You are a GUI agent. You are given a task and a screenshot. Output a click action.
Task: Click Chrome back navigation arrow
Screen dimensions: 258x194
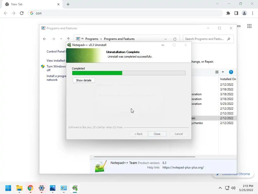[x=6, y=13]
